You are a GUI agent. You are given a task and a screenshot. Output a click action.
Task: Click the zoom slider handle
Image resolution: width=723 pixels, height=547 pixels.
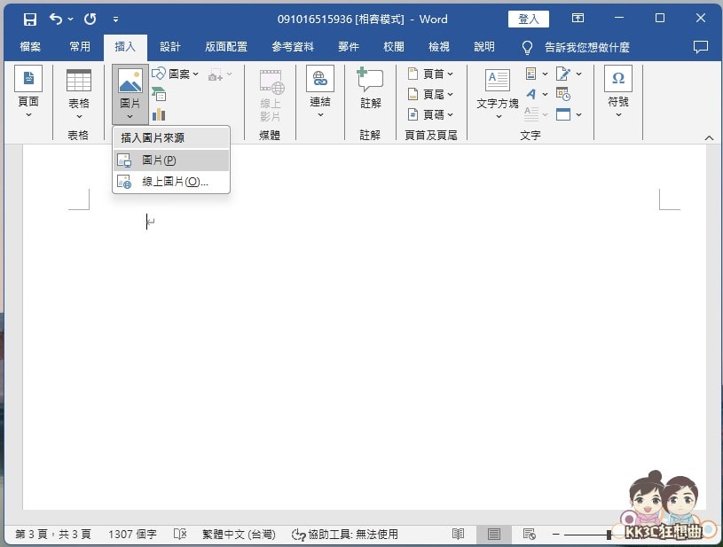609,535
